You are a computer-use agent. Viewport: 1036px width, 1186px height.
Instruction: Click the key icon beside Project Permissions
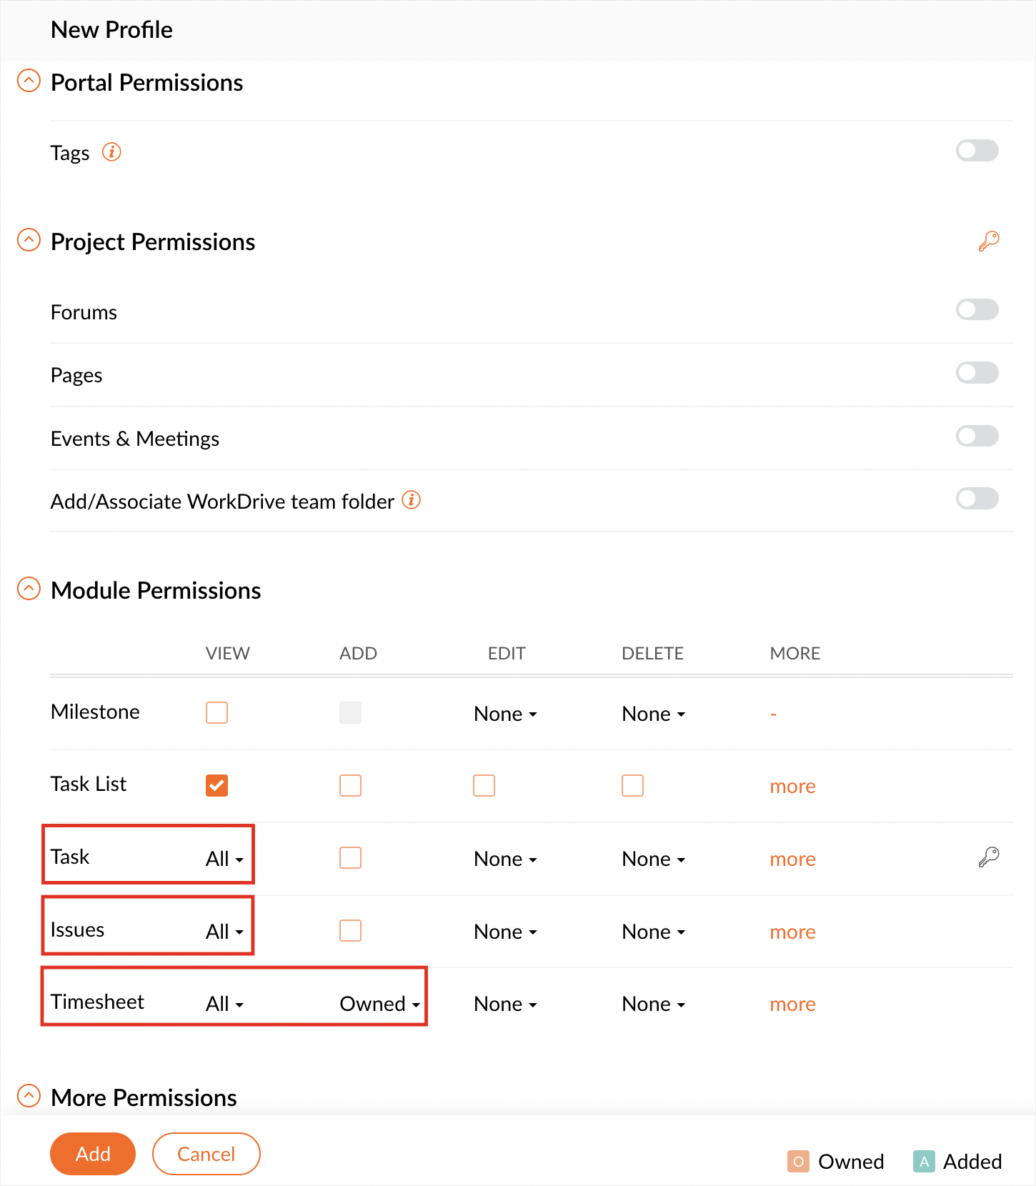click(988, 241)
